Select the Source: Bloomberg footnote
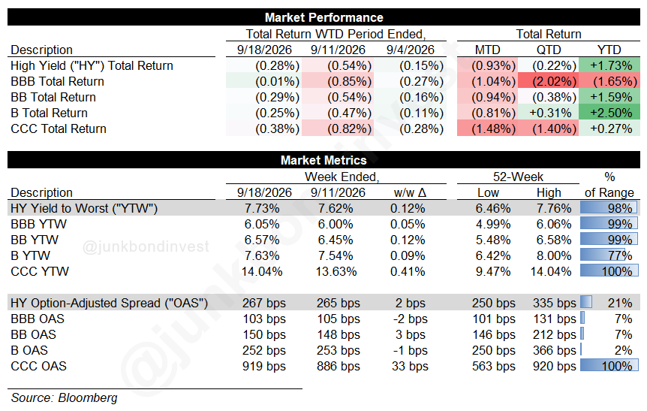The image size is (647, 411). (x=64, y=397)
